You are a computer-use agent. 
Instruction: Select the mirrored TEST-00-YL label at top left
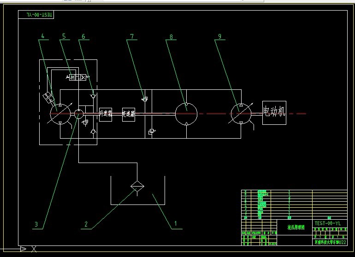[x=39, y=15]
